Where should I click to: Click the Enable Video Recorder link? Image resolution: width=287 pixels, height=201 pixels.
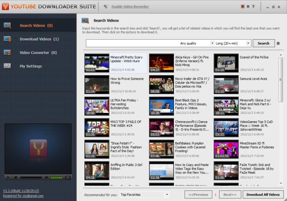click(130, 6)
